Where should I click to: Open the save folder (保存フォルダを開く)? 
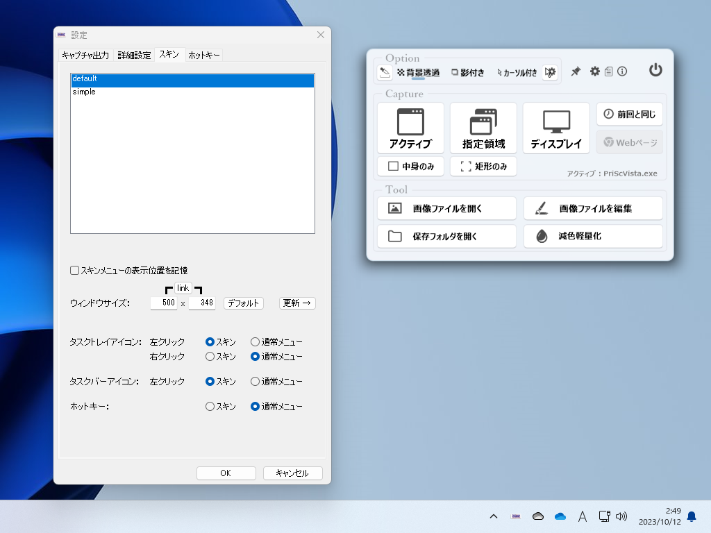pyautogui.click(x=446, y=236)
